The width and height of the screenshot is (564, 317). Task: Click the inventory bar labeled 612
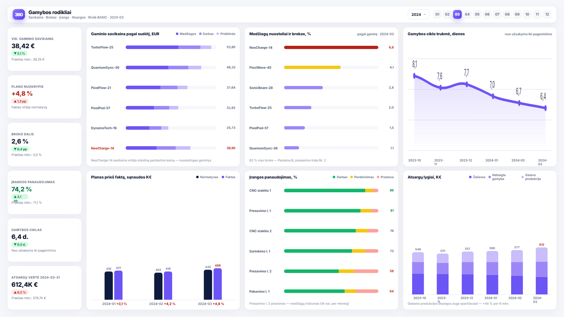point(542,271)
